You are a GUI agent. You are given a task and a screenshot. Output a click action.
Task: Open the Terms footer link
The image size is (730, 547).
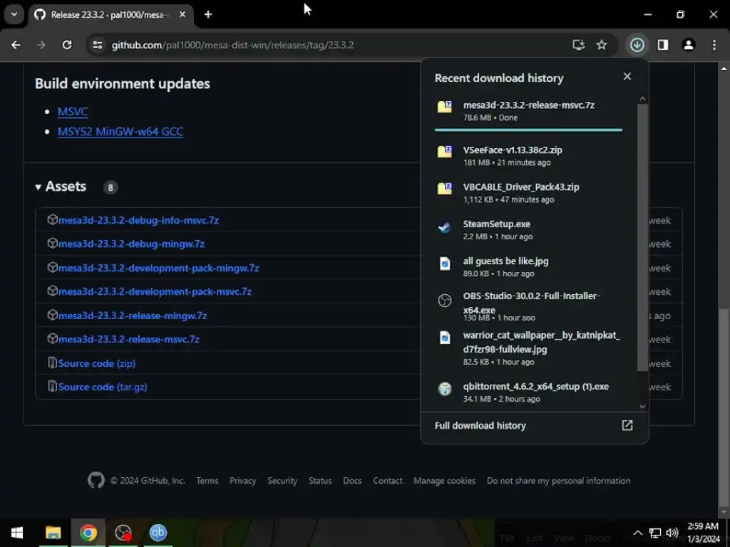[207, 481]
